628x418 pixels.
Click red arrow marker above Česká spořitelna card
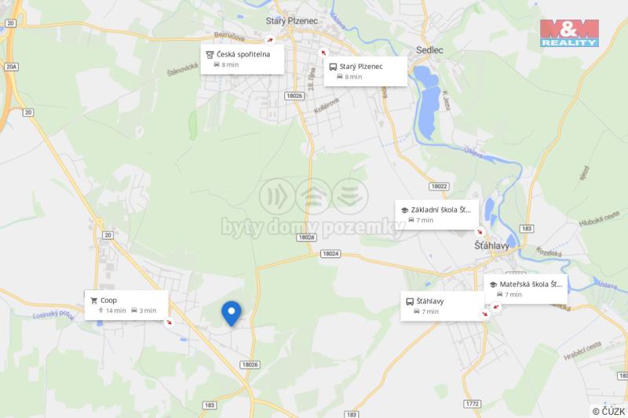click(x=270, y=40)
